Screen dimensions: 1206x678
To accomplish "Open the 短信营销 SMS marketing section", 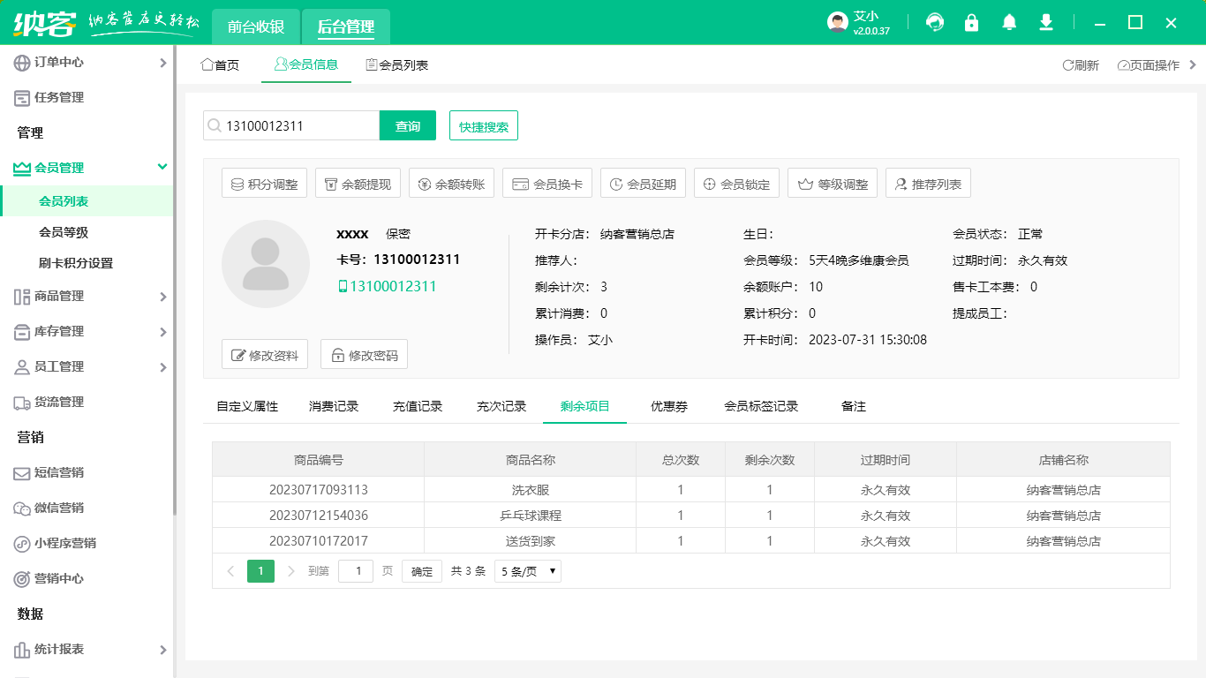I will [58, 473].
